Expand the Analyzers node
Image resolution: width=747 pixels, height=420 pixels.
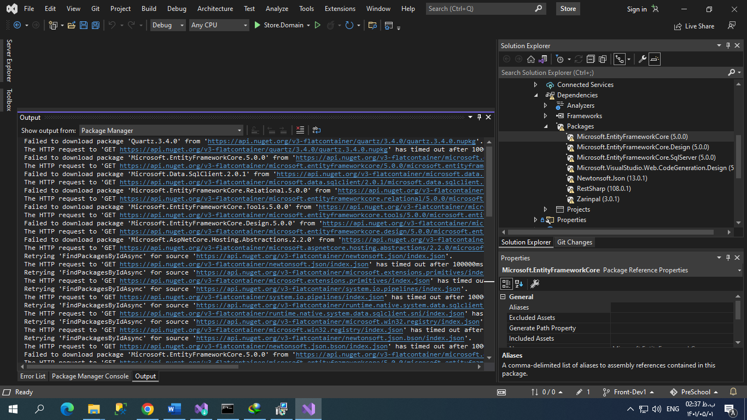[x=545, y=106]
